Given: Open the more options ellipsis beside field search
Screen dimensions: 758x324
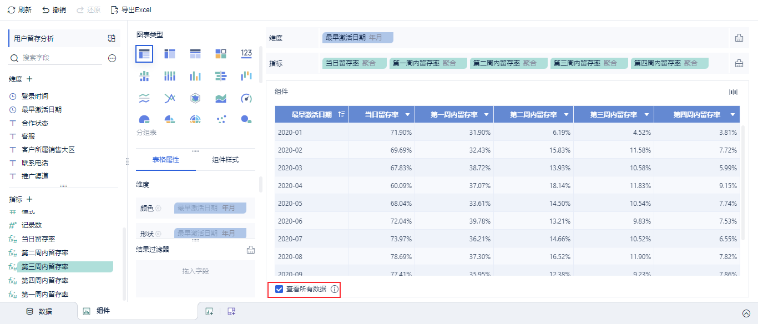Looking at the screenshot, I should pyautogui.click(x=112, y=58).
